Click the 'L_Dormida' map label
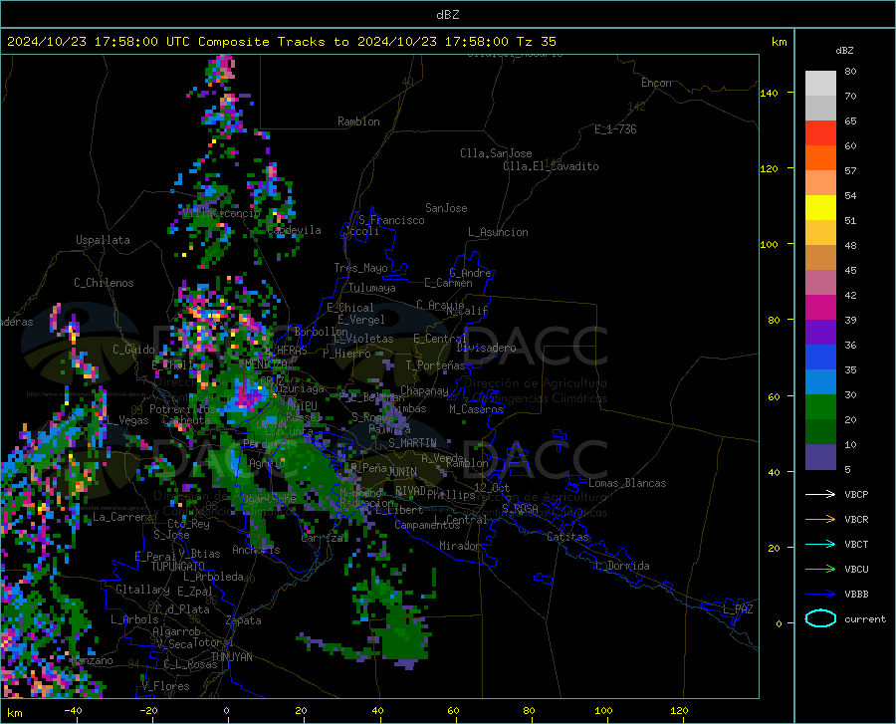896x724 pixels. (x=621, y=566)
